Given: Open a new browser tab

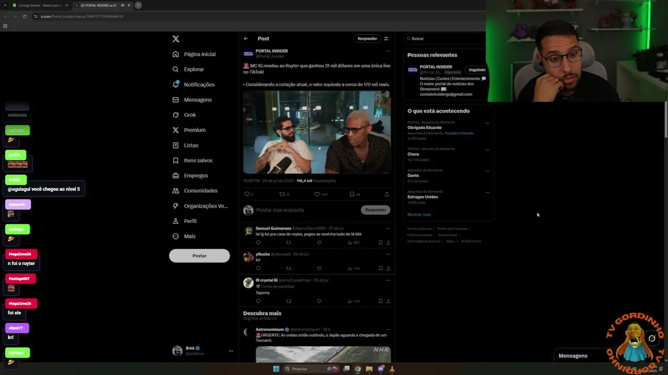Looking at the screenshot, I should tap(138, 5).
